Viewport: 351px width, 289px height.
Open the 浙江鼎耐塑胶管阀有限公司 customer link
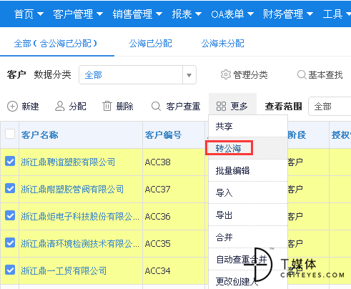[72, 190]
